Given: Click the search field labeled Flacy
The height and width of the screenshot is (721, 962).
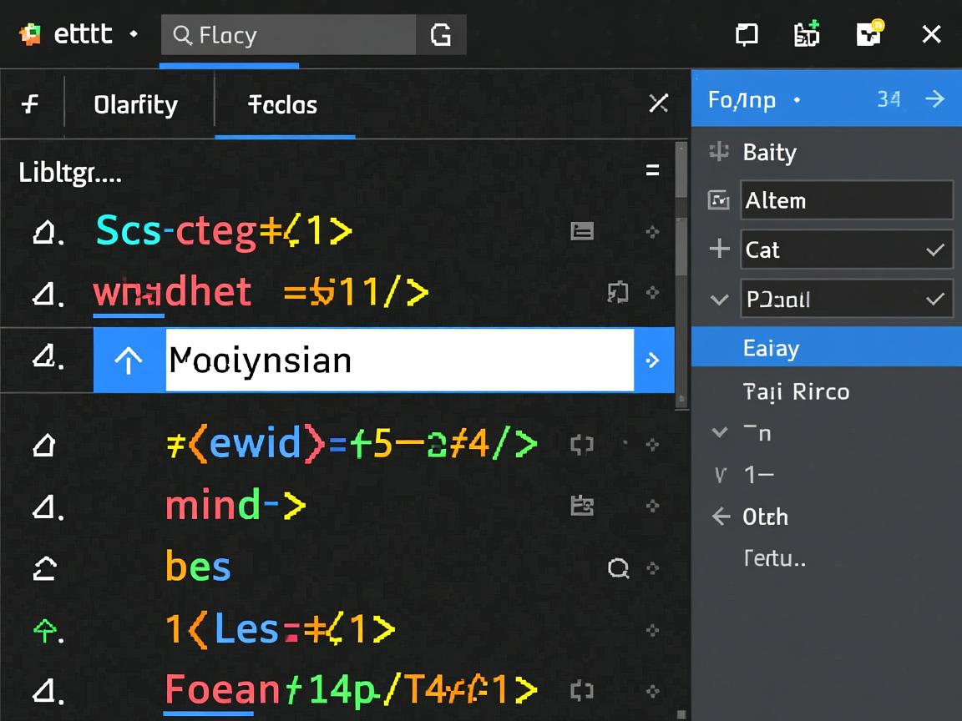Looking at the screenshot, I should (288, 35).
